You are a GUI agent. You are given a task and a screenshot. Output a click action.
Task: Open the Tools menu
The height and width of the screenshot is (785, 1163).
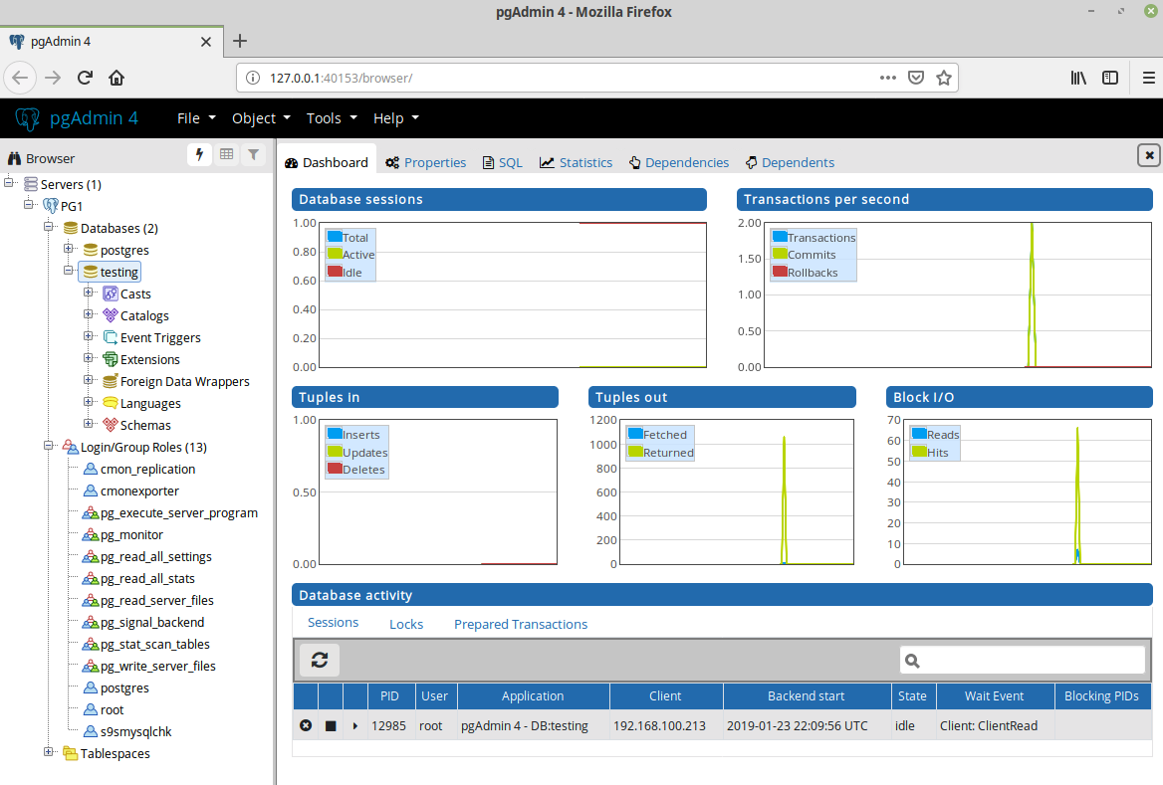tap(332, 118)
